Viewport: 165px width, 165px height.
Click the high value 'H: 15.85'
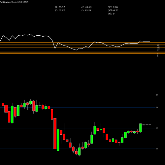(86, 7)
